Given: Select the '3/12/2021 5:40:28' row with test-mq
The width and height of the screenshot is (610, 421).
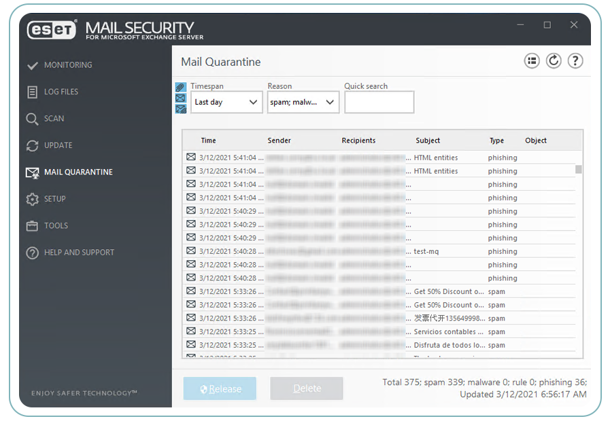Looking at the screenshot, I should (x=380, y=251).
